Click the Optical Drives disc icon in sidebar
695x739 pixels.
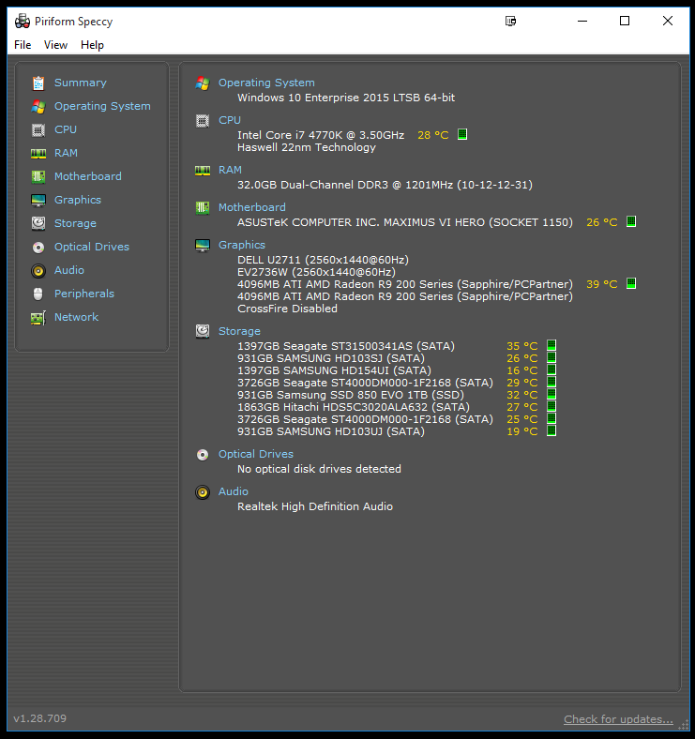tap(38, 247)
